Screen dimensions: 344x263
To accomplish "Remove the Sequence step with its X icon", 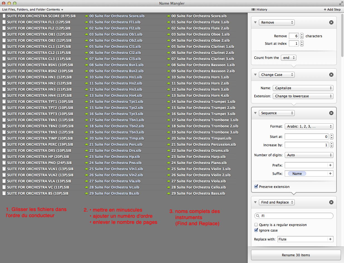I will (x=331, y=113).
